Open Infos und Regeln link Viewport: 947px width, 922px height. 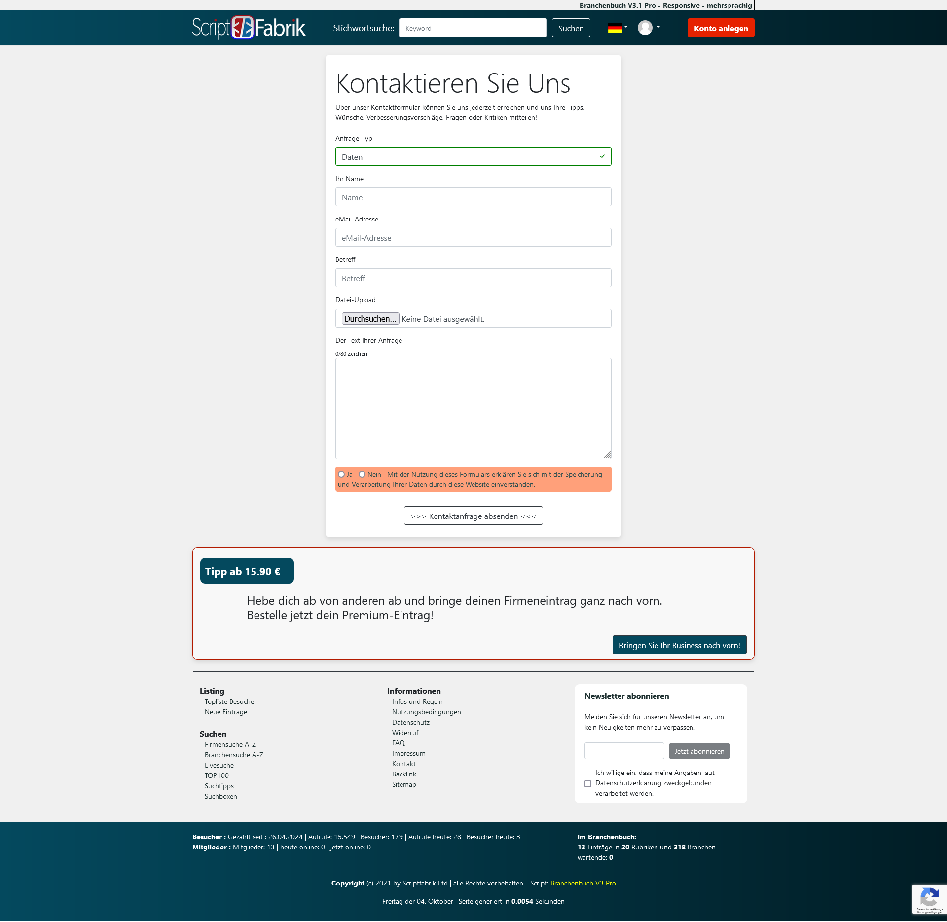point(417,702)
